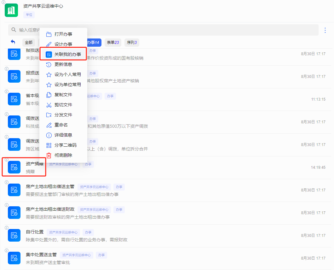Click the search magnifier icon
Viewport: 334px width, 270px height.
tap(14, 30)
